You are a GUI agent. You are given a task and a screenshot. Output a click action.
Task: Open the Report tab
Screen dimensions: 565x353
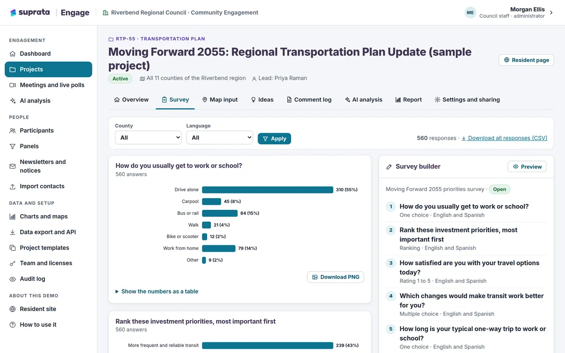point(409,100)
